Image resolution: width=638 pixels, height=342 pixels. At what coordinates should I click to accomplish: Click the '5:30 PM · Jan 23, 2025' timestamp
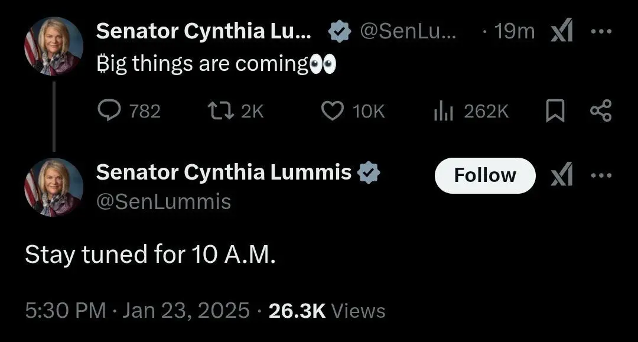pyautogui.click(x=137, y=311)
